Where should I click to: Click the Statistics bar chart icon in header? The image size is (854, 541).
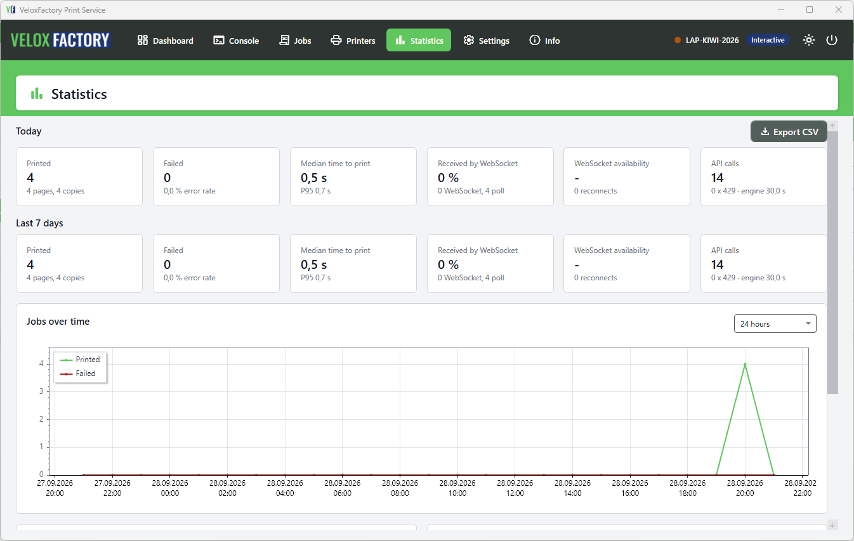click(x=37, y=94)
